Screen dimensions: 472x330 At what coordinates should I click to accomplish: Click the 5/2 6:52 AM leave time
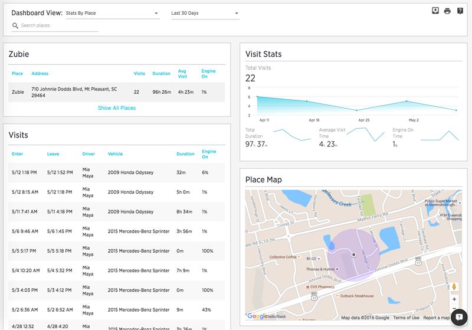pos(60,309)
